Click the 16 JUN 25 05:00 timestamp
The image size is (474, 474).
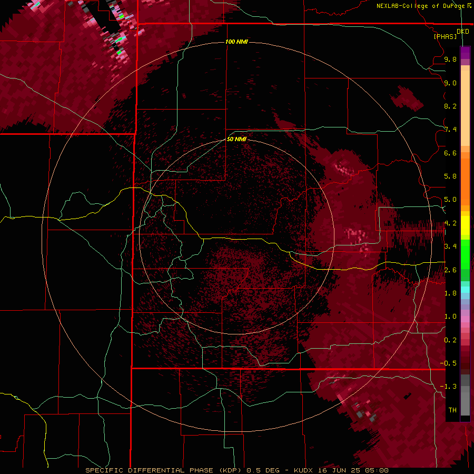353,470
